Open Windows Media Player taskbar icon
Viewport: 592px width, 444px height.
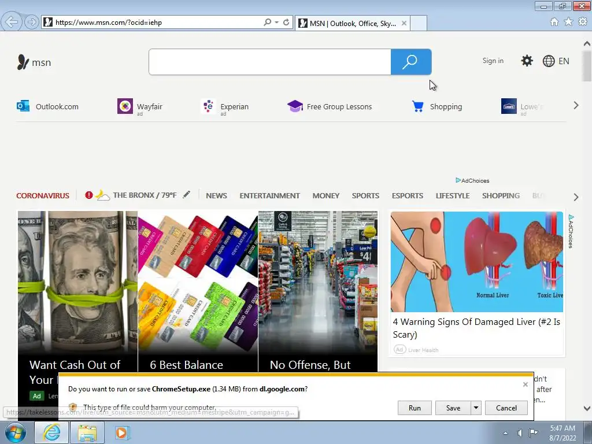[x=121, y=432]
